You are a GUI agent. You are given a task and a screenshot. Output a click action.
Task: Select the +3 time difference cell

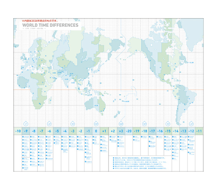(121, 131)
